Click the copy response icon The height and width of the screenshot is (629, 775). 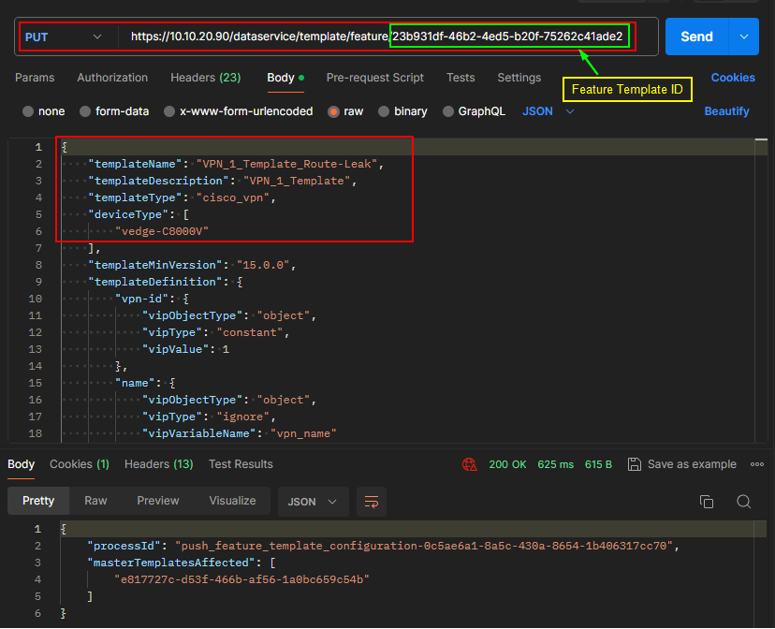tap(707, 502)
